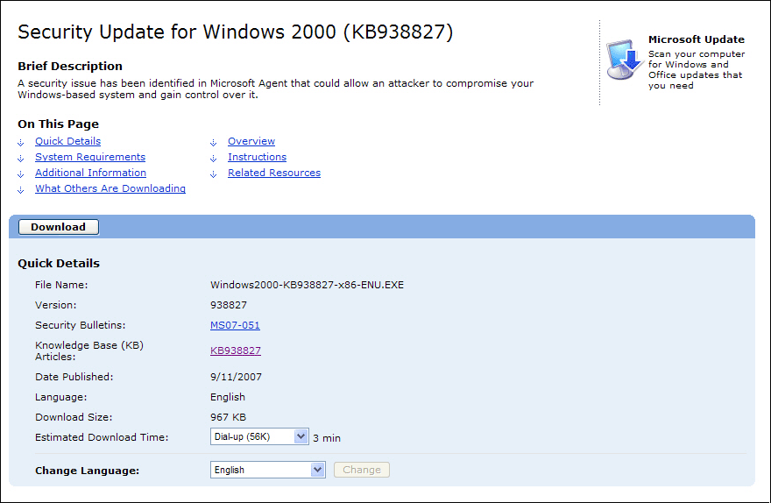771x503 pixels.
Task: Click the arrow icon beside What Others Are Downloading
Action: click(21, 189)
